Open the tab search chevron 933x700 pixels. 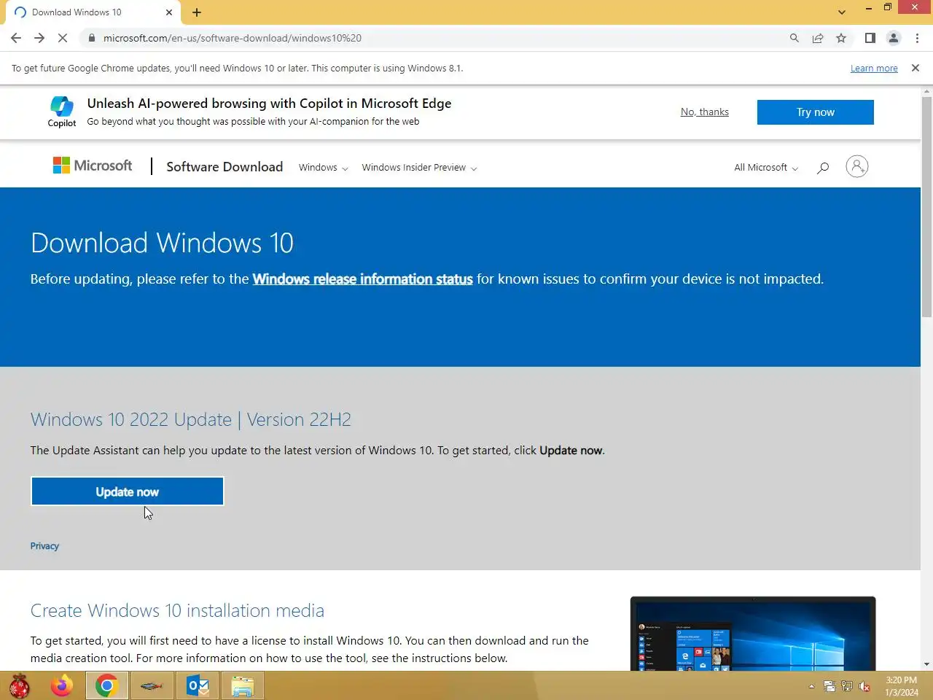pos(842,12)
